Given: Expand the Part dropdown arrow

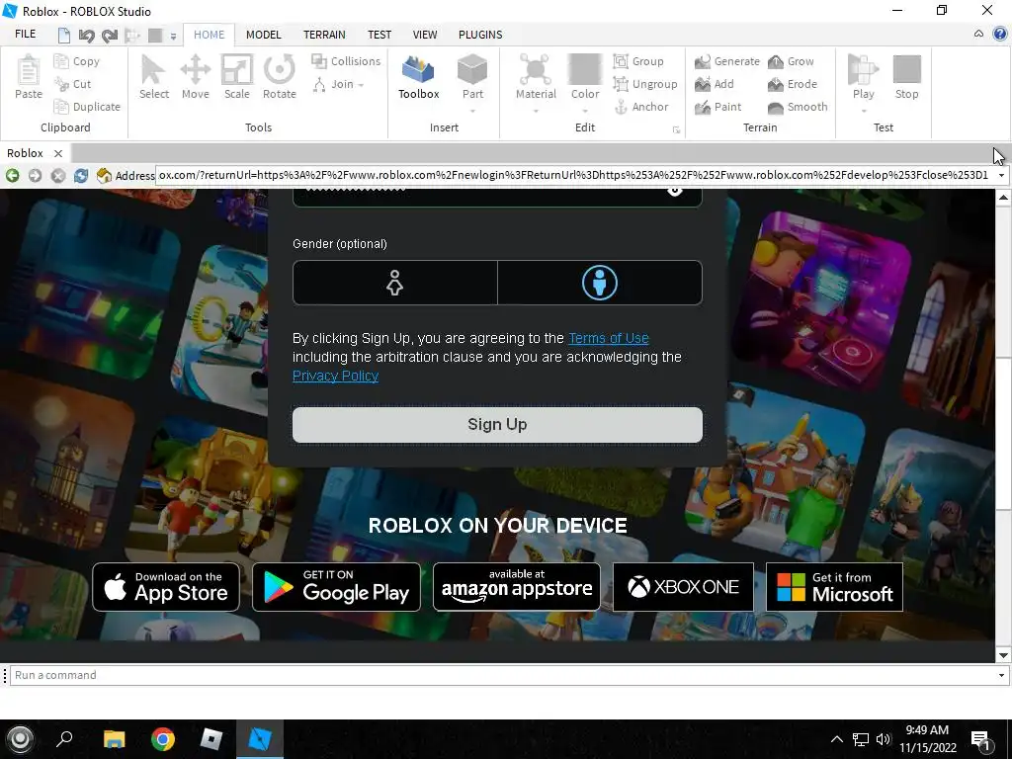Looking at the screenshot, I should pyautogui.click(x=472, y=111).
